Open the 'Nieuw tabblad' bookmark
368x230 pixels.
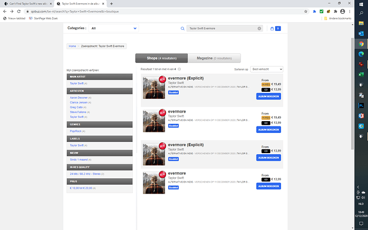click(14, 18)
